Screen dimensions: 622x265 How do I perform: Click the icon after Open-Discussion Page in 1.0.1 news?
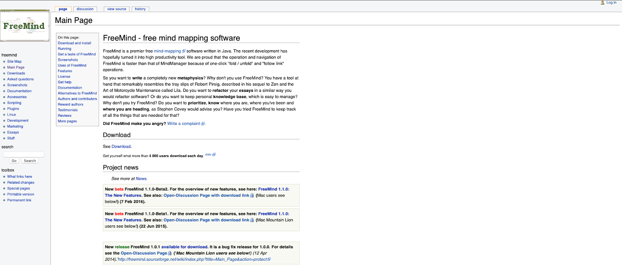(170, 253)
